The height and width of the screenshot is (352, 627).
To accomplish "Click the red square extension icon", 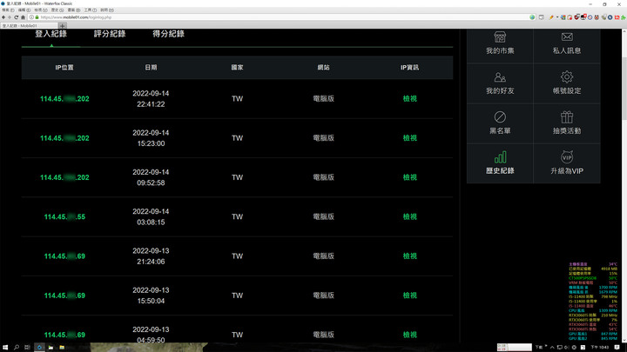I will pos(617,17).
